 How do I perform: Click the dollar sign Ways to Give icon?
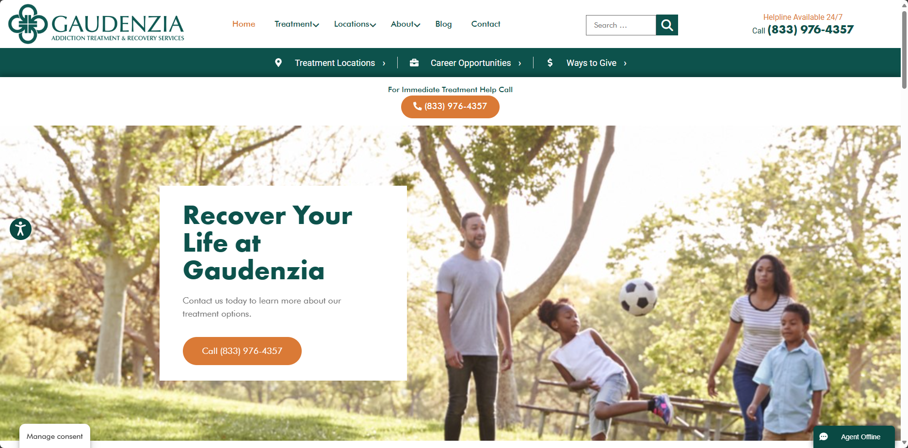point(550,63)
